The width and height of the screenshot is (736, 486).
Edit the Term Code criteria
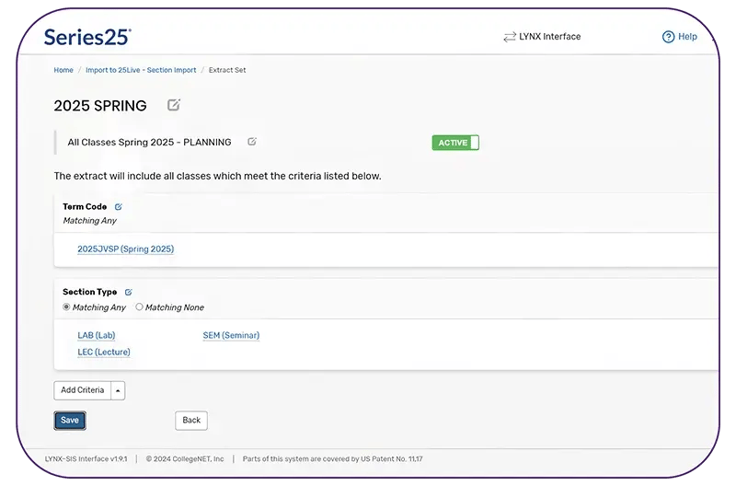coord(119,207)
